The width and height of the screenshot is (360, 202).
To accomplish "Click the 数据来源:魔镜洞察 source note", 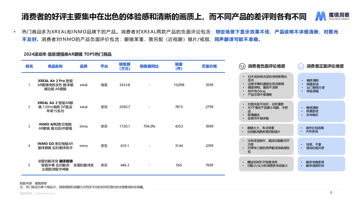I will coord(33,183).
